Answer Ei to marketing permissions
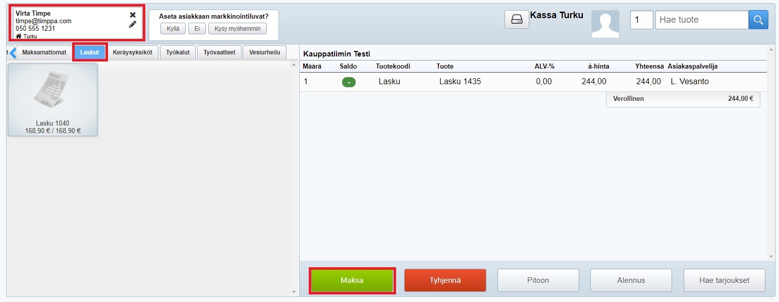The image size is (779, 302). pyautogui.click(x=197, y=29)
